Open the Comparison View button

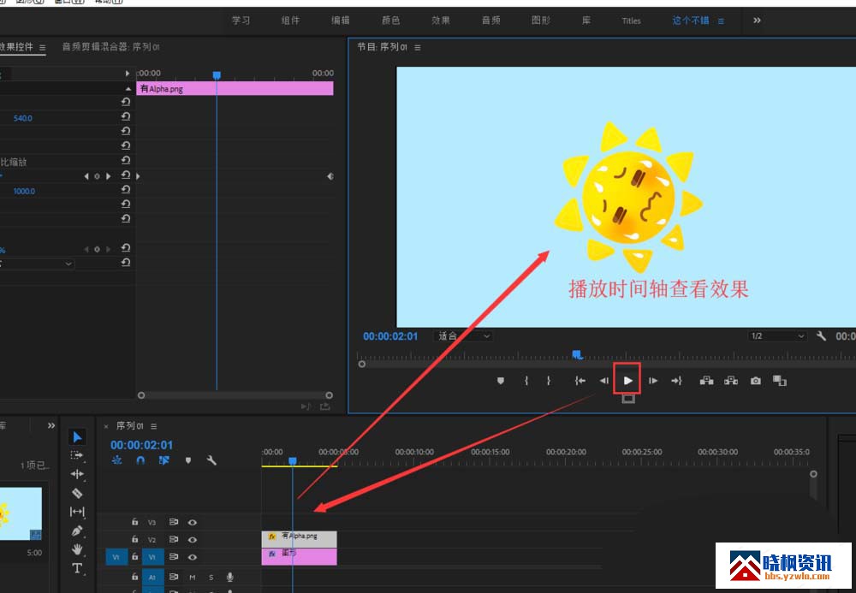(x=780, y=381)
